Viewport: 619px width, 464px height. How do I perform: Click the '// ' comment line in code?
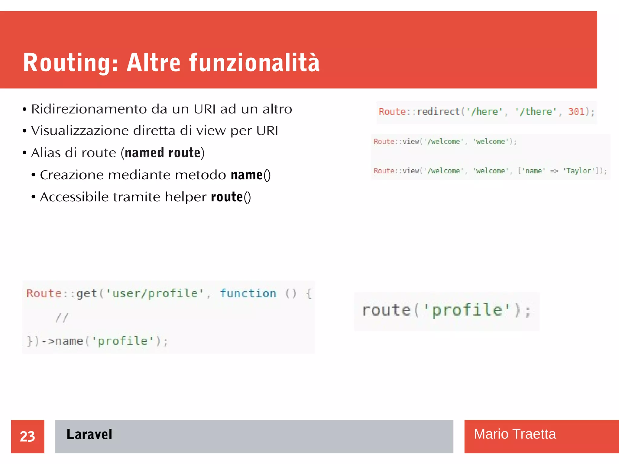(62, 318)
